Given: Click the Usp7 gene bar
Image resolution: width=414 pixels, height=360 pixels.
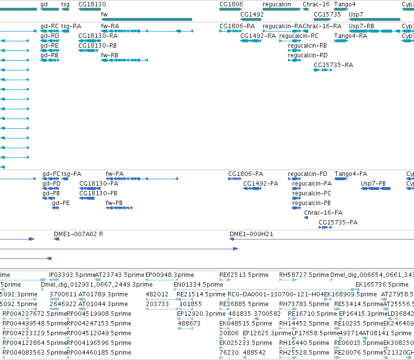Looking at the screenshot, I should [375, 19].
